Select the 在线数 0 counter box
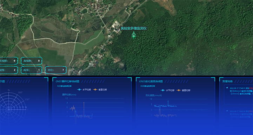The image size is (253, 135). point(8,61)
